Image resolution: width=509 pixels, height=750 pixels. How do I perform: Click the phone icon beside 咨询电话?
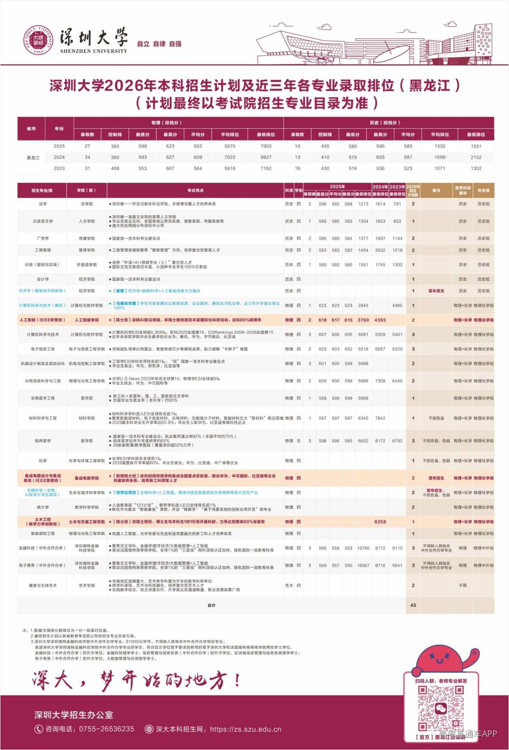tap(39, 729)
